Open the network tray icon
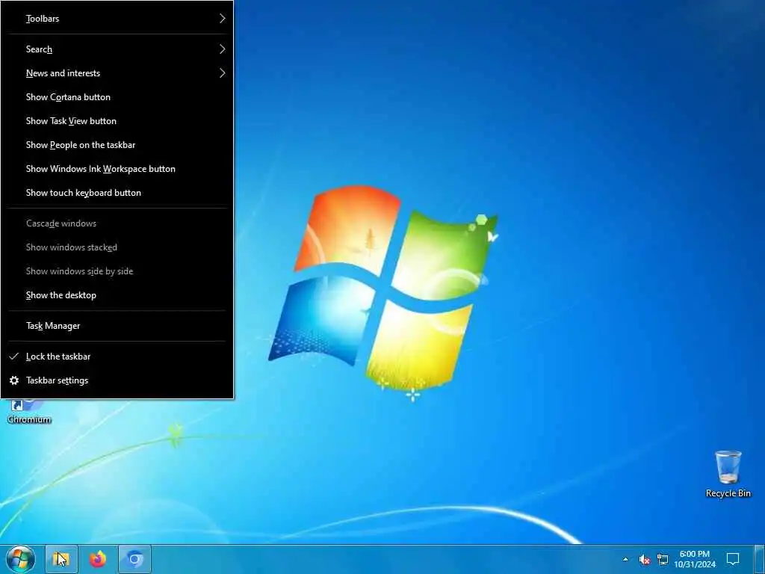The image size is (765, 574). (x=663, y=559)
